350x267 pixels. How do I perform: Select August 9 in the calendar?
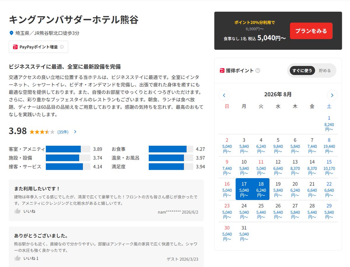[x=227, y=167]
